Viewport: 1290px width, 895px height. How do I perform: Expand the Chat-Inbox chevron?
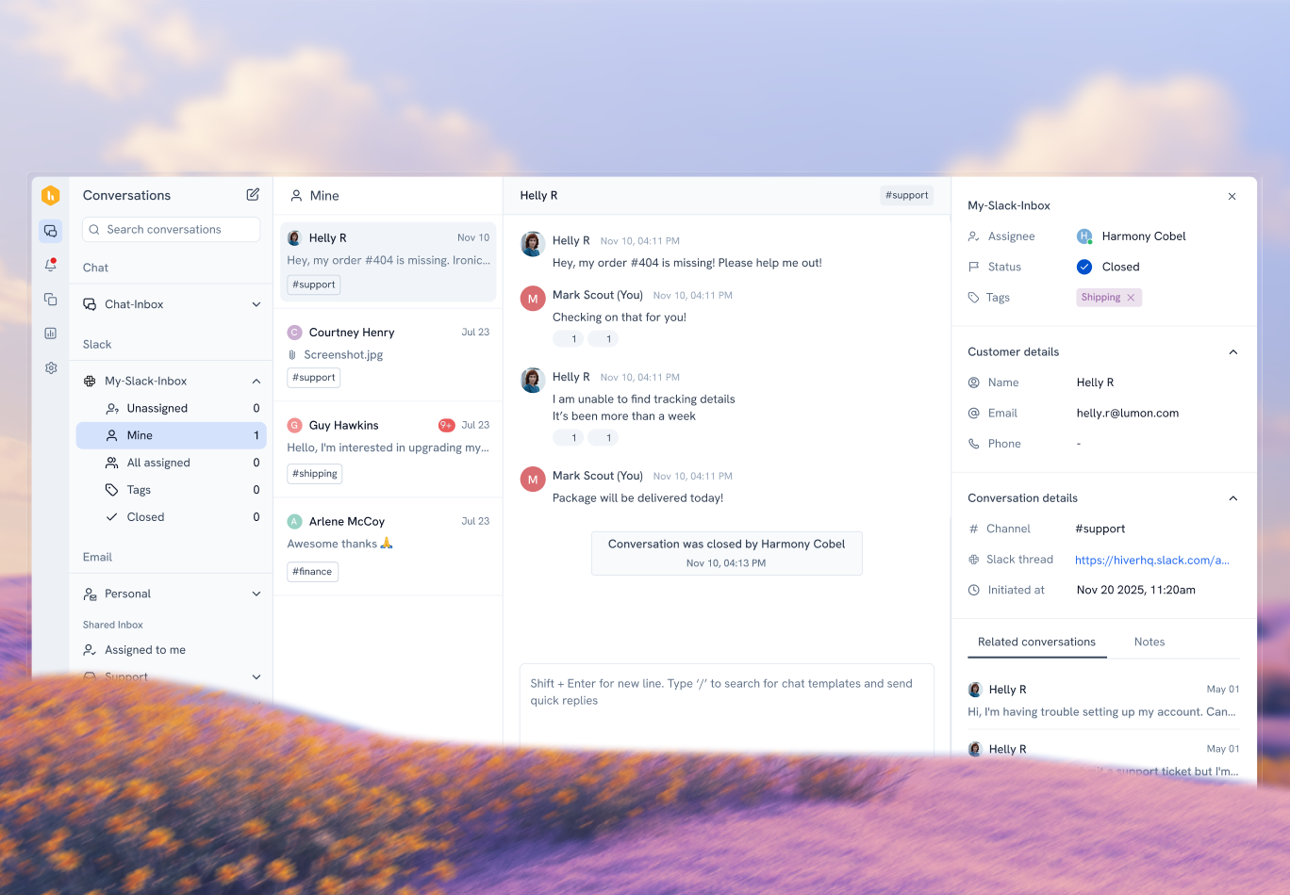pos(256,304)
